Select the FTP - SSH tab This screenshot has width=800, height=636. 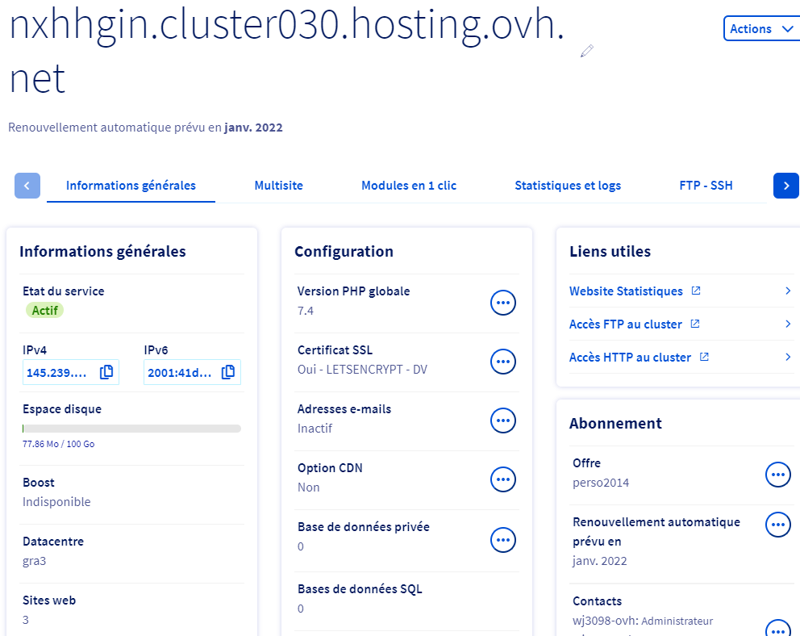click(x=706, y=186)
